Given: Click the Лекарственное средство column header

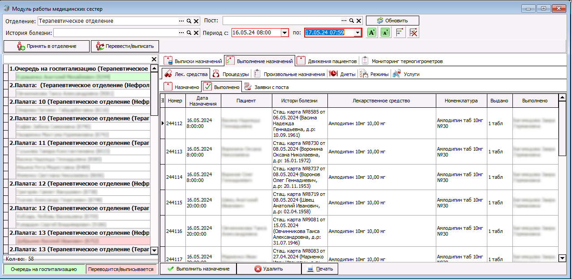Looking at the screenshot, I should 381,101.
